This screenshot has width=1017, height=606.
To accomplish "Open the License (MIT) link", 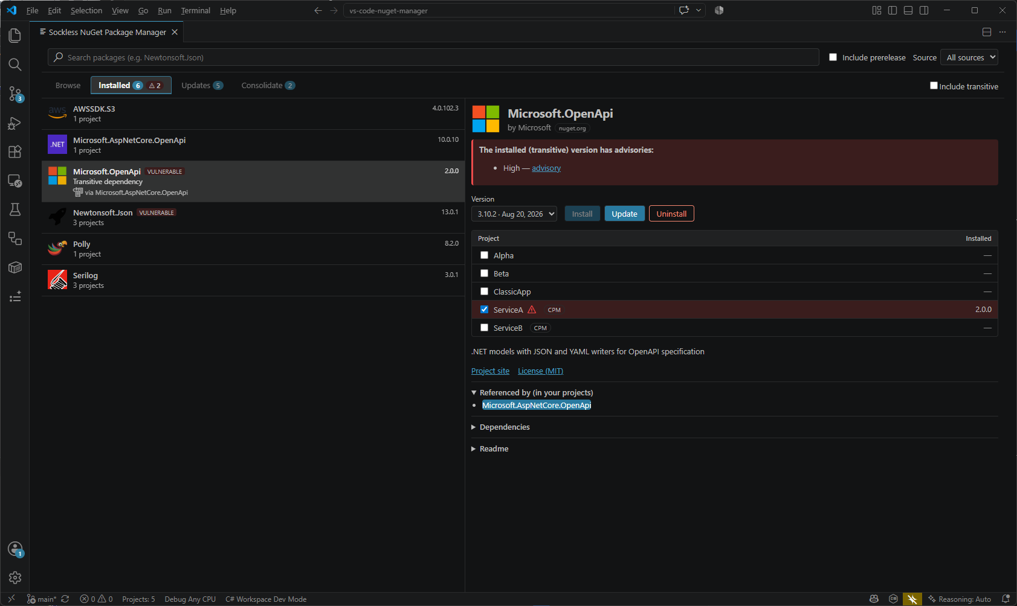I will point(540,371).
